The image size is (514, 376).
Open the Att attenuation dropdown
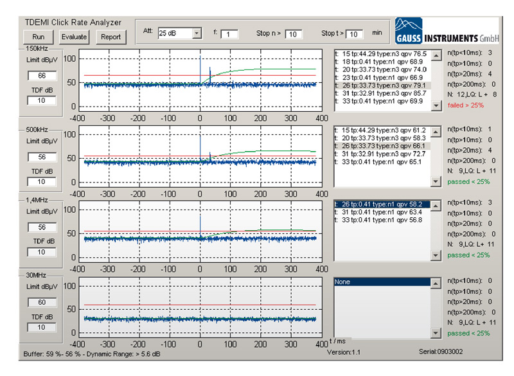click(197, 32)
